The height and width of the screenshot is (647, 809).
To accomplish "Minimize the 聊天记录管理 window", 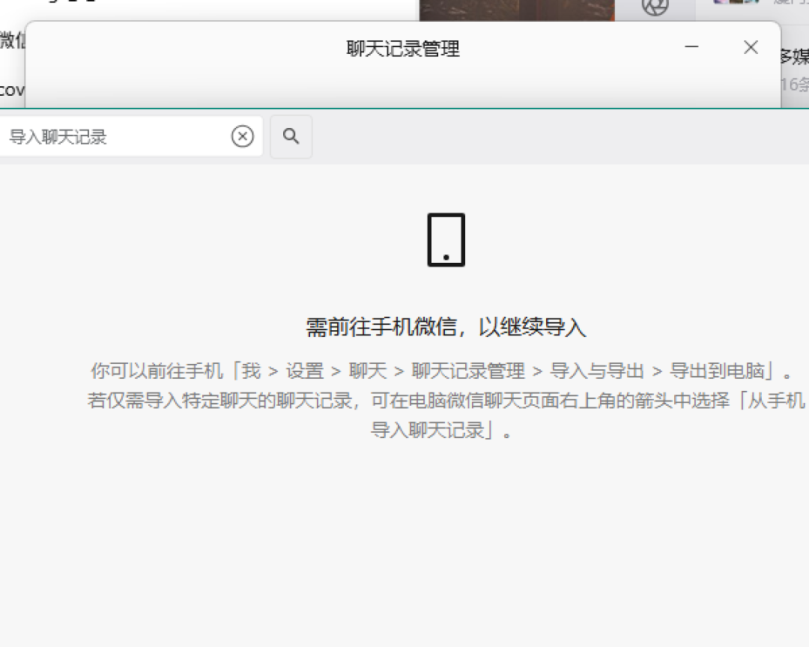I will (x=691, y=47).
